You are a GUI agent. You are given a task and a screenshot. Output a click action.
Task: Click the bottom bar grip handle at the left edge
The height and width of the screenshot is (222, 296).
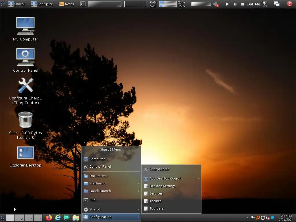click(x=2, y=218)
